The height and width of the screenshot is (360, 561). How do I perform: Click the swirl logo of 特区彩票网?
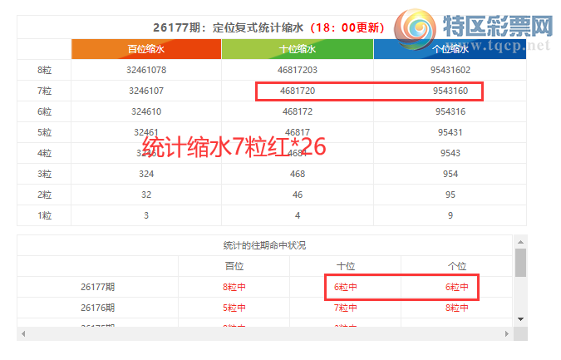pyautogui.click(x=416, y=28)
